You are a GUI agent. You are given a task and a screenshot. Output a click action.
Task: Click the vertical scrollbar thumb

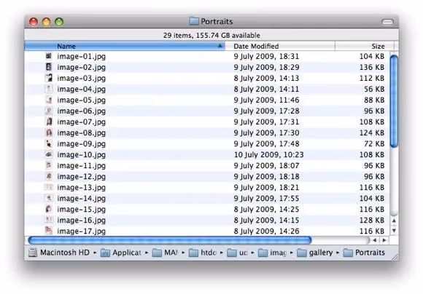point(394,101)
